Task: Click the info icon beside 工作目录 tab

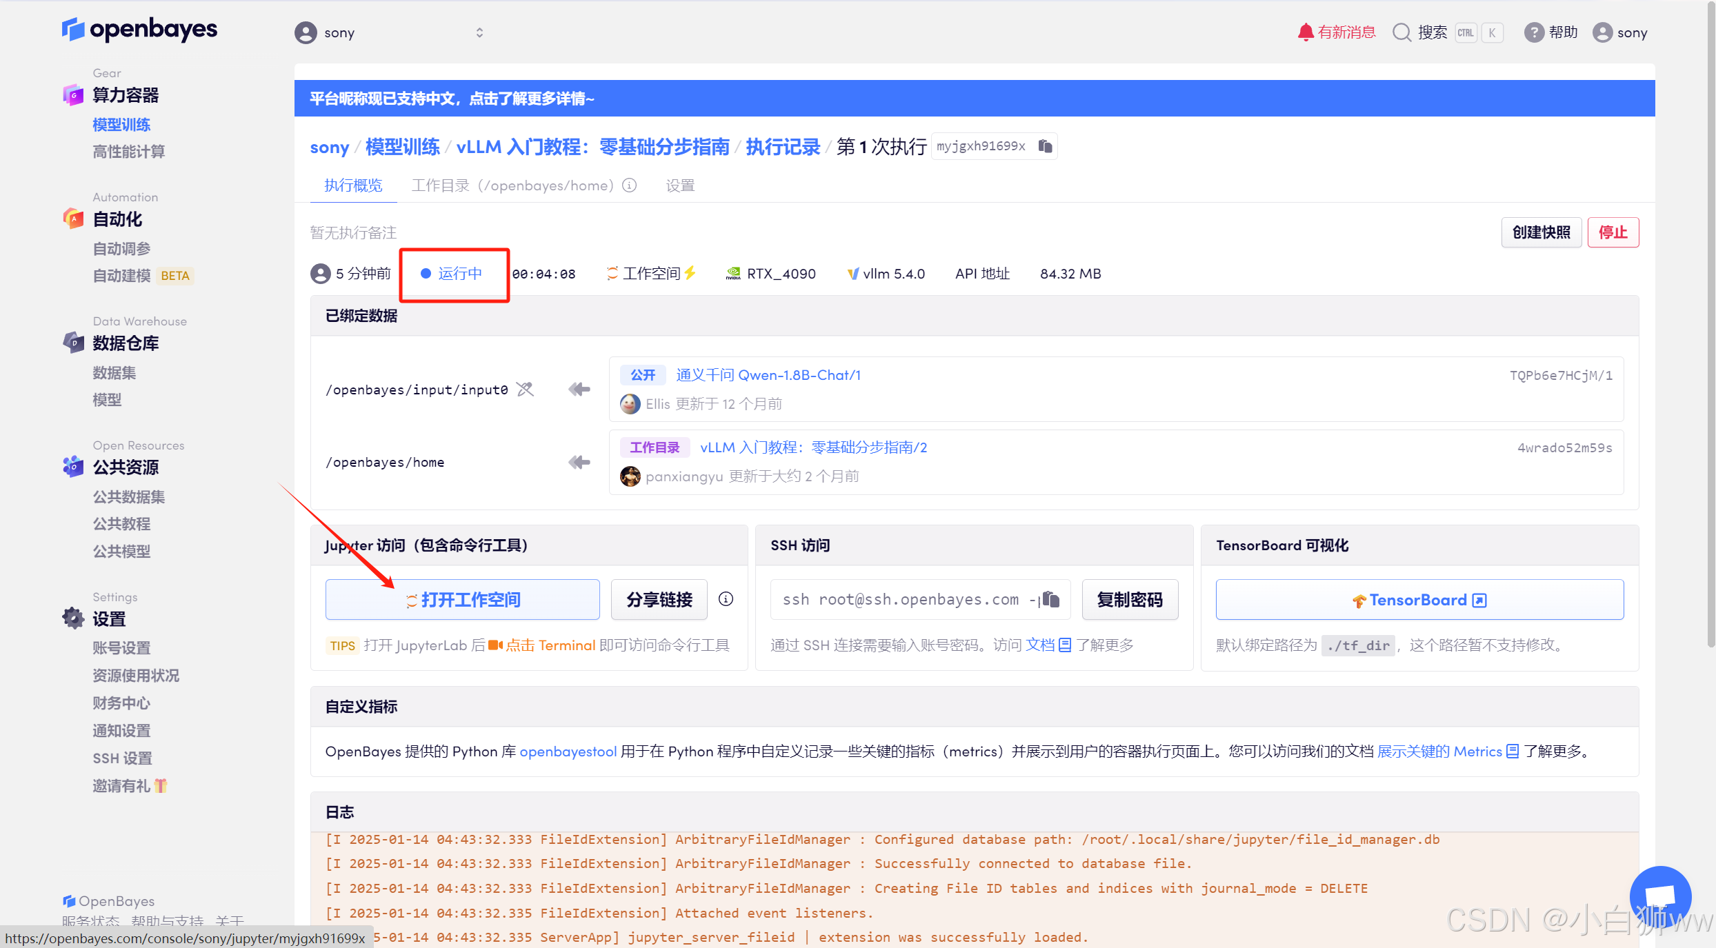Action: [x=629, y=185]
